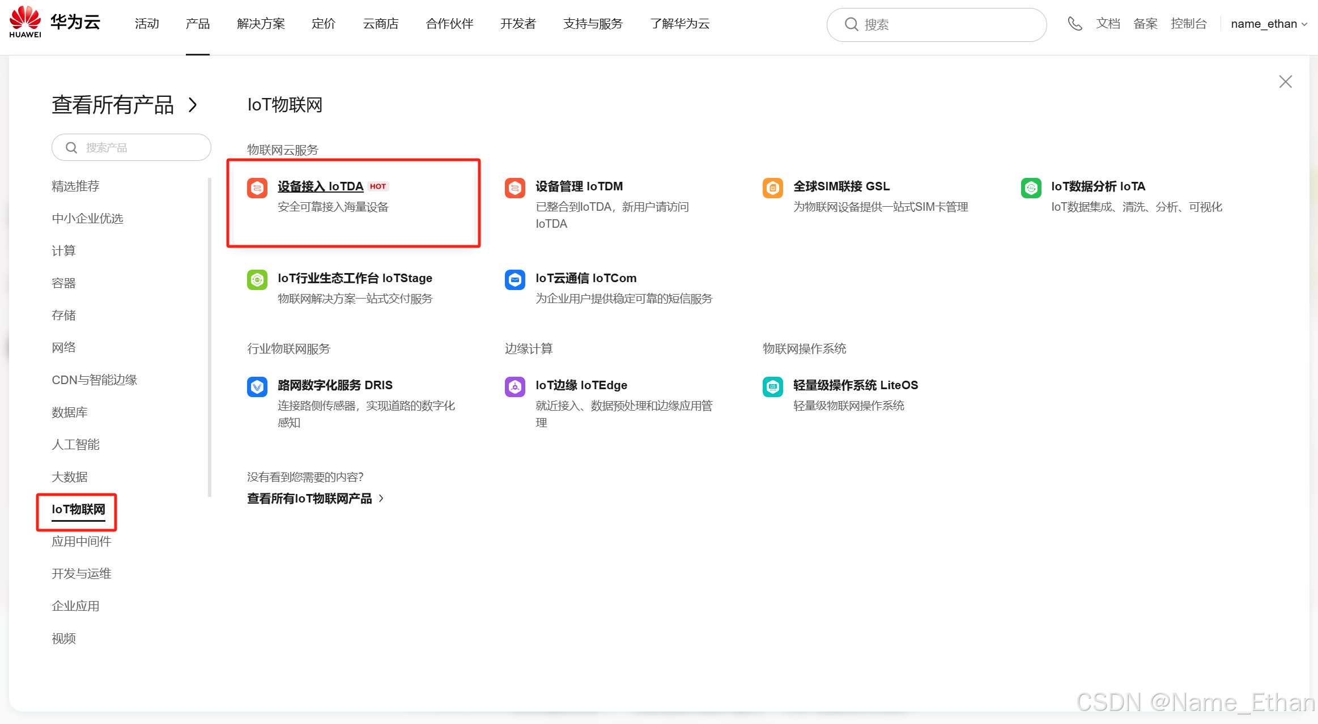Click the phone contact icon in header

click(1074, 24)
